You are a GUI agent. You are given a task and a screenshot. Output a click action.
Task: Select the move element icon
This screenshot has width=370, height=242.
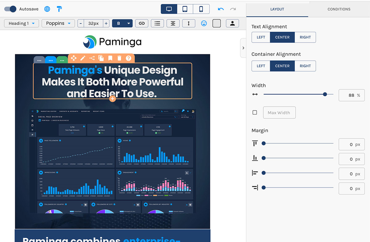click(74, 58)
